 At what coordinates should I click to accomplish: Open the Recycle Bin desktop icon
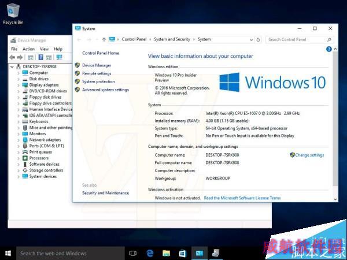[13, 14]
